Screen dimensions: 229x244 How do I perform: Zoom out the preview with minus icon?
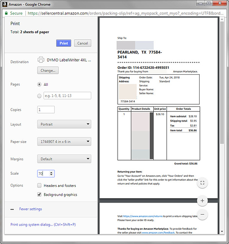point(202,214)
